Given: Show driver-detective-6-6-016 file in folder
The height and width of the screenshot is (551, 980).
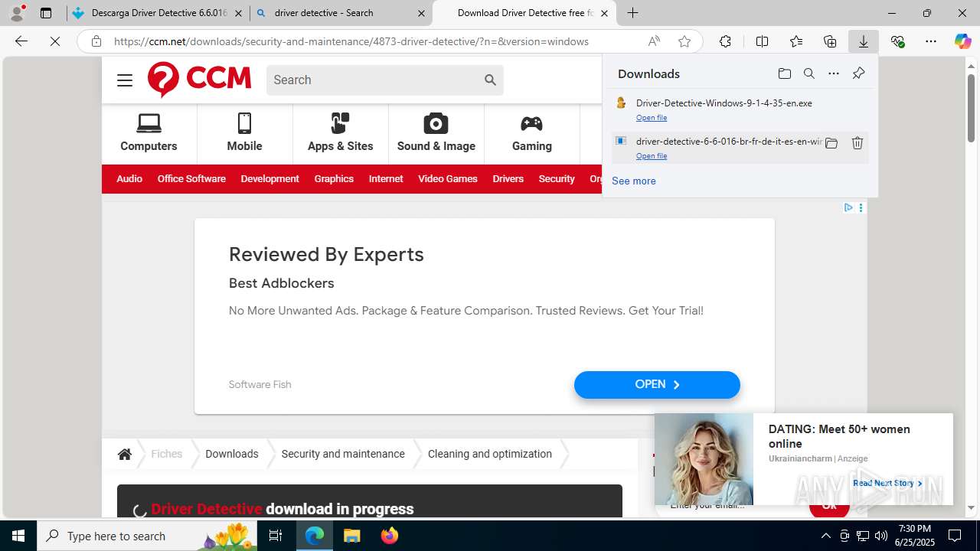Looking at the screenshot, I should pos(831,143).
